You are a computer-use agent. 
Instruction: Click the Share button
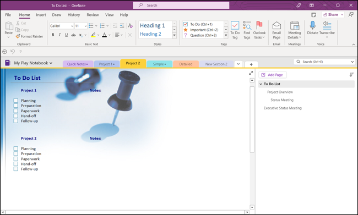(331, 15)
